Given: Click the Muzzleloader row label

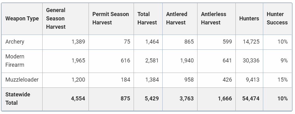Looking at the screenshot, I should coord(22,80).
